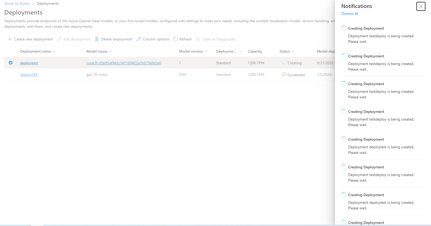This screenshot has width=431, height=226.
Task: Click the Open in Playground icon
Action: [x=198, y=39]
